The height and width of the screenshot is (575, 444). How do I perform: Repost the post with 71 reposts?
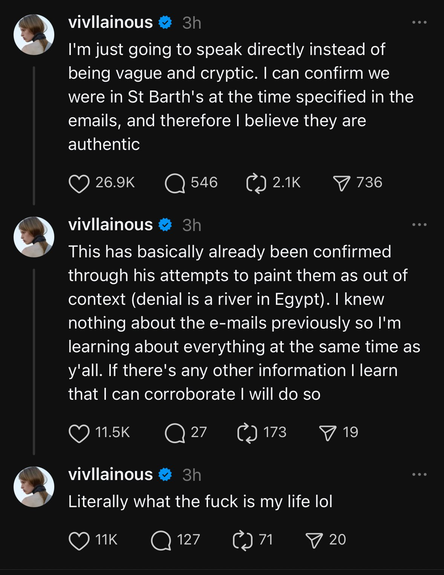pos(243,540)
